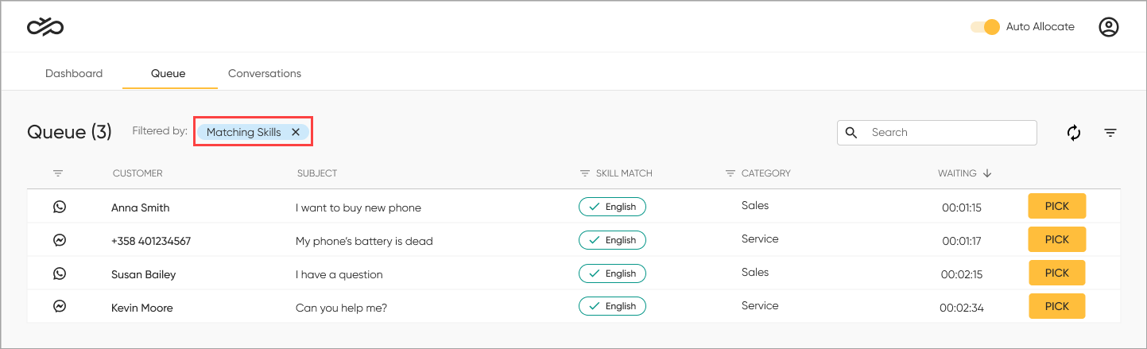Click Kevin Moore's Messenger icon

pos(59,306)
